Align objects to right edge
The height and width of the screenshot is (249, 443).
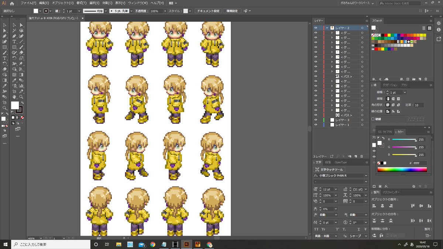point(391,206)
